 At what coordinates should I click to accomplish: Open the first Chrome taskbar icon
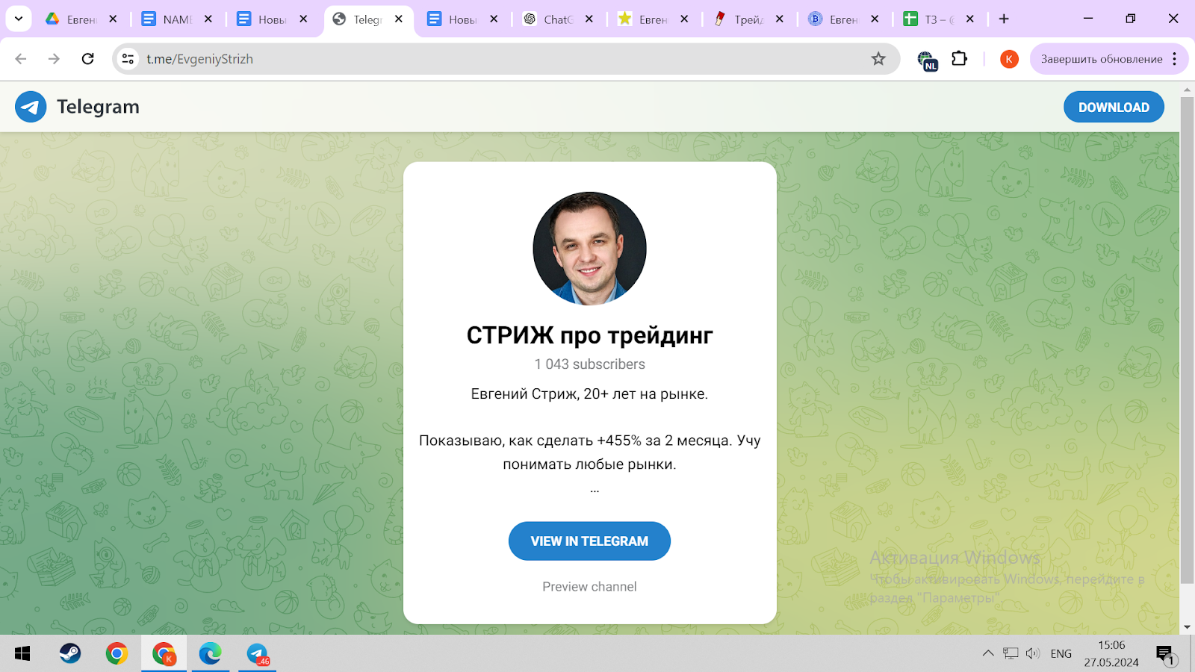point(117,654)
